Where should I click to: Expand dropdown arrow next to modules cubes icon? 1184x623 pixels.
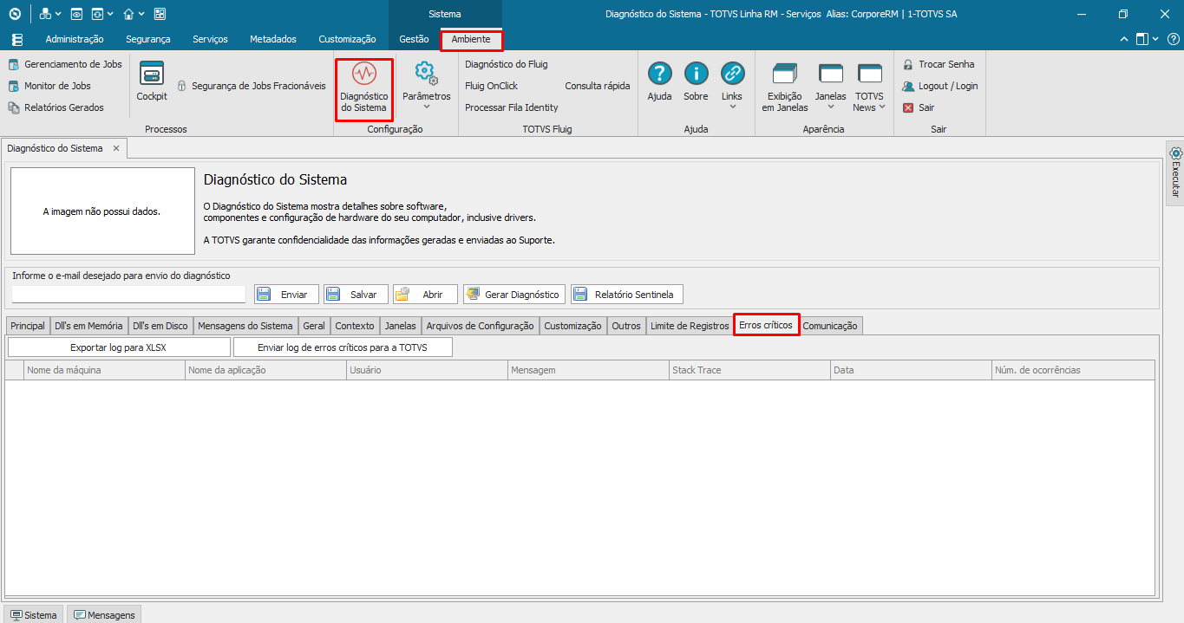coord(58,14)
